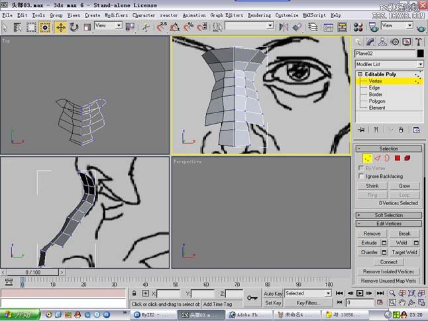Switch to Modify command panel tab
This screenshot has width=428, height=321.
coord(370,42)
